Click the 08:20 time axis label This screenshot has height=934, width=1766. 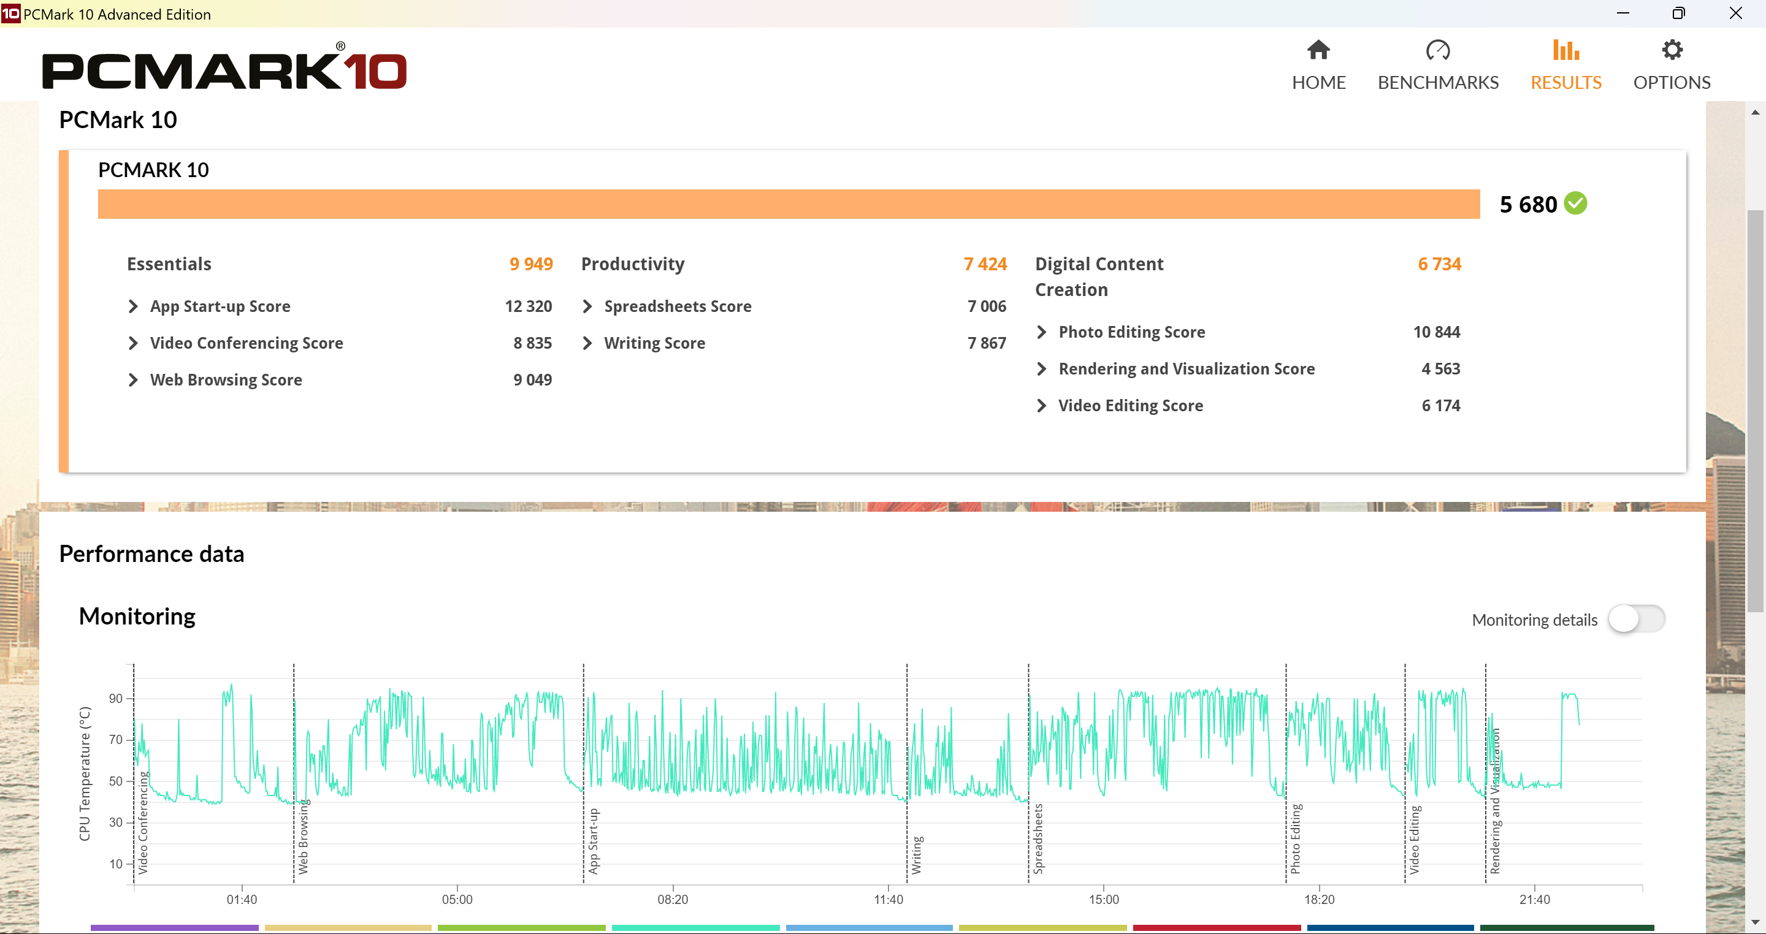click(x=673, y=899)
